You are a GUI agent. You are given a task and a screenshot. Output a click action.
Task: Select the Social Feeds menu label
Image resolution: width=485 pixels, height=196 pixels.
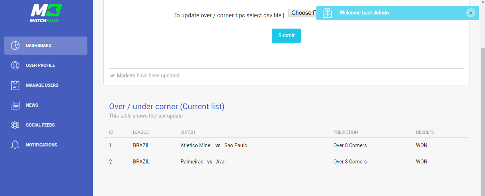(x=40, y=125)
